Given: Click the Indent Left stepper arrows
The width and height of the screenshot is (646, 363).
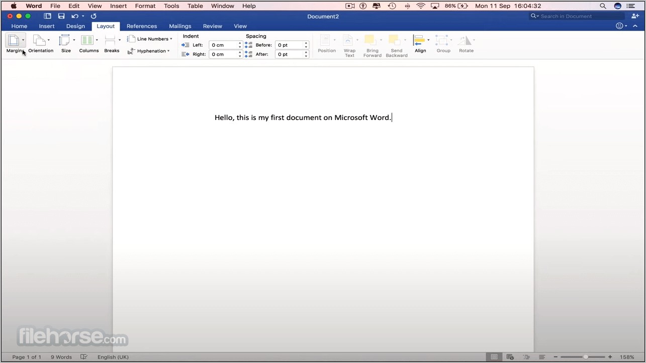Looking at the screenshot, I should pyautogui.click(x=240, y=45).
